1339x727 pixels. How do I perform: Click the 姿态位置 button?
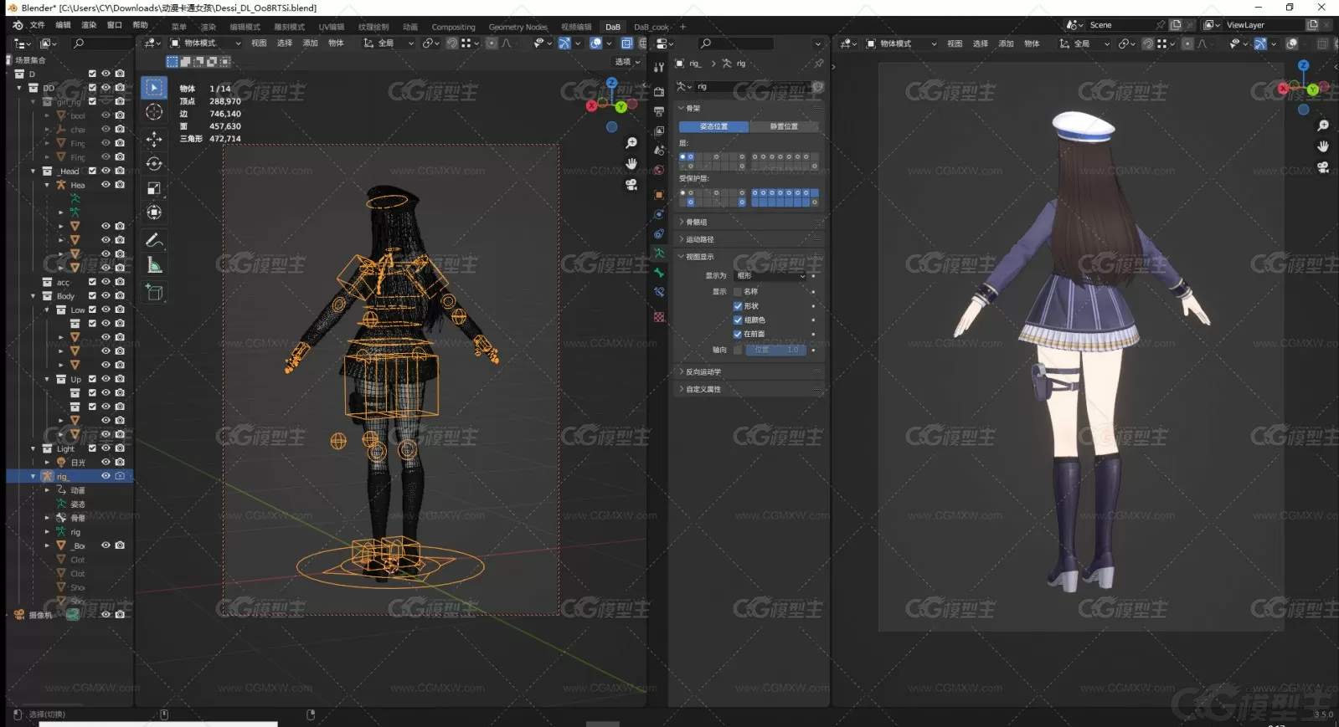point(713,127)
